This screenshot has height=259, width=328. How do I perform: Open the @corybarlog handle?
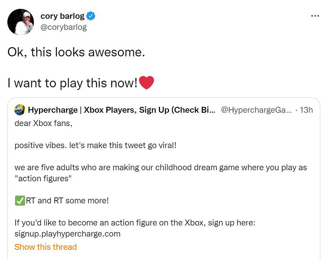point(63,27)
